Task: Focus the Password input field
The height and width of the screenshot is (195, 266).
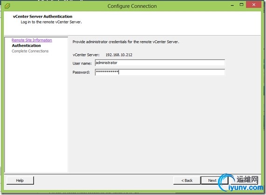Action: 160,72
